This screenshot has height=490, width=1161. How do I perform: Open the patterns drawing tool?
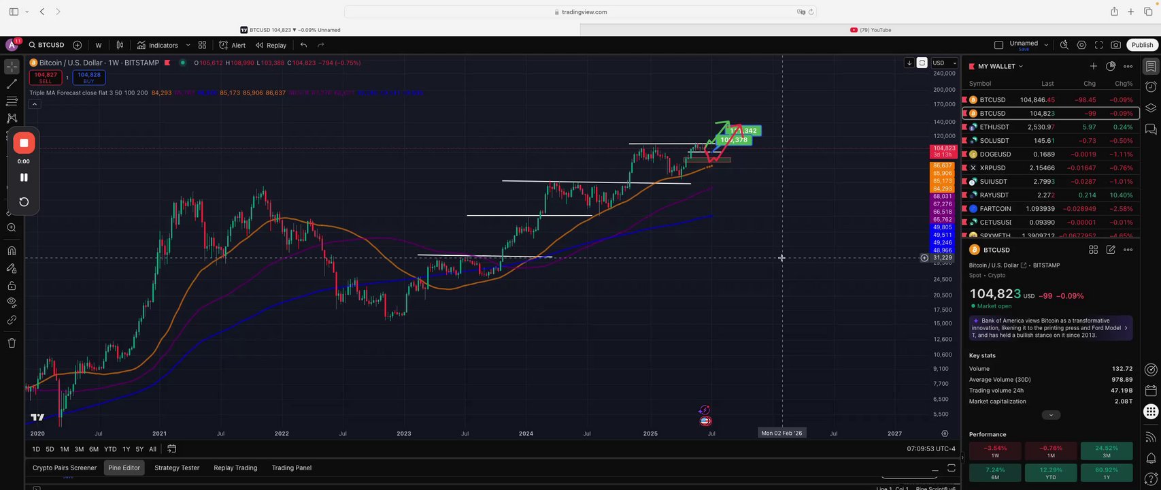12,118
